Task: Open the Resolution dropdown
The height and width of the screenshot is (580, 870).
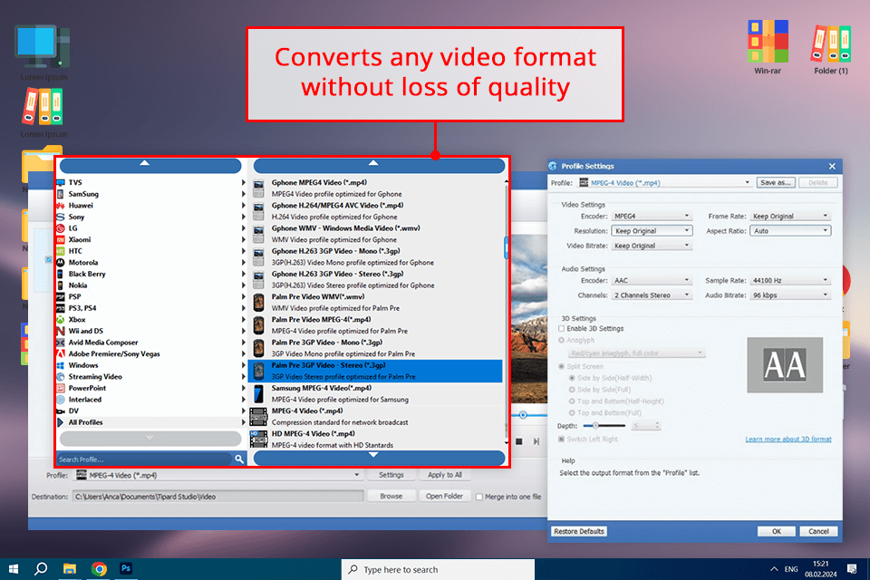Action: click(x=652, y=231)
